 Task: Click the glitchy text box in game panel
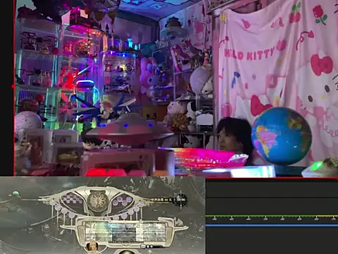125,231
